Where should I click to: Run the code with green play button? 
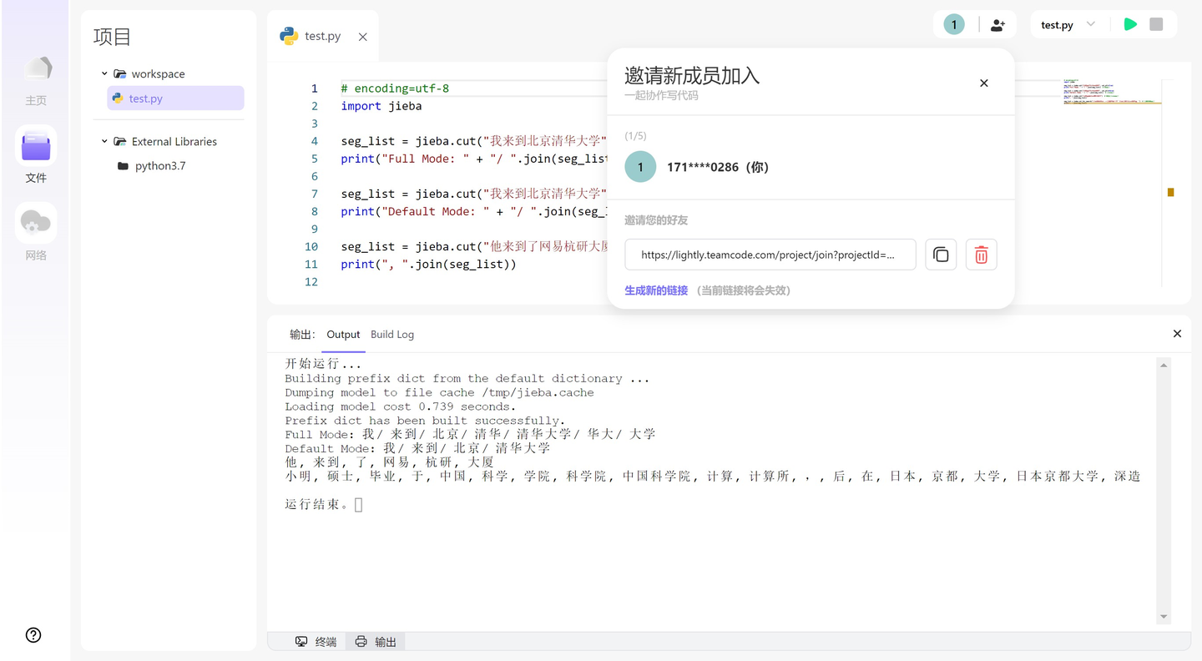pyautogui.click(x=1130, y=24)
